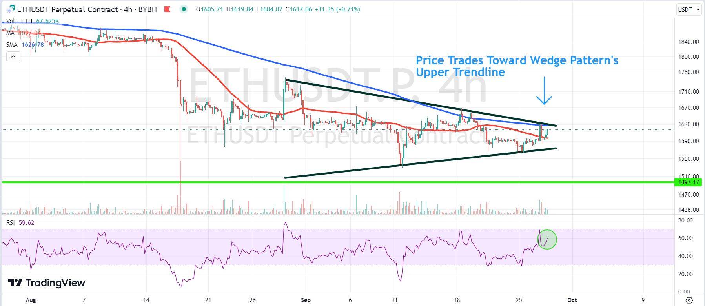Click the close value C1617.06
This screenshot has width=705, height=306.
(x=299, y=9)
